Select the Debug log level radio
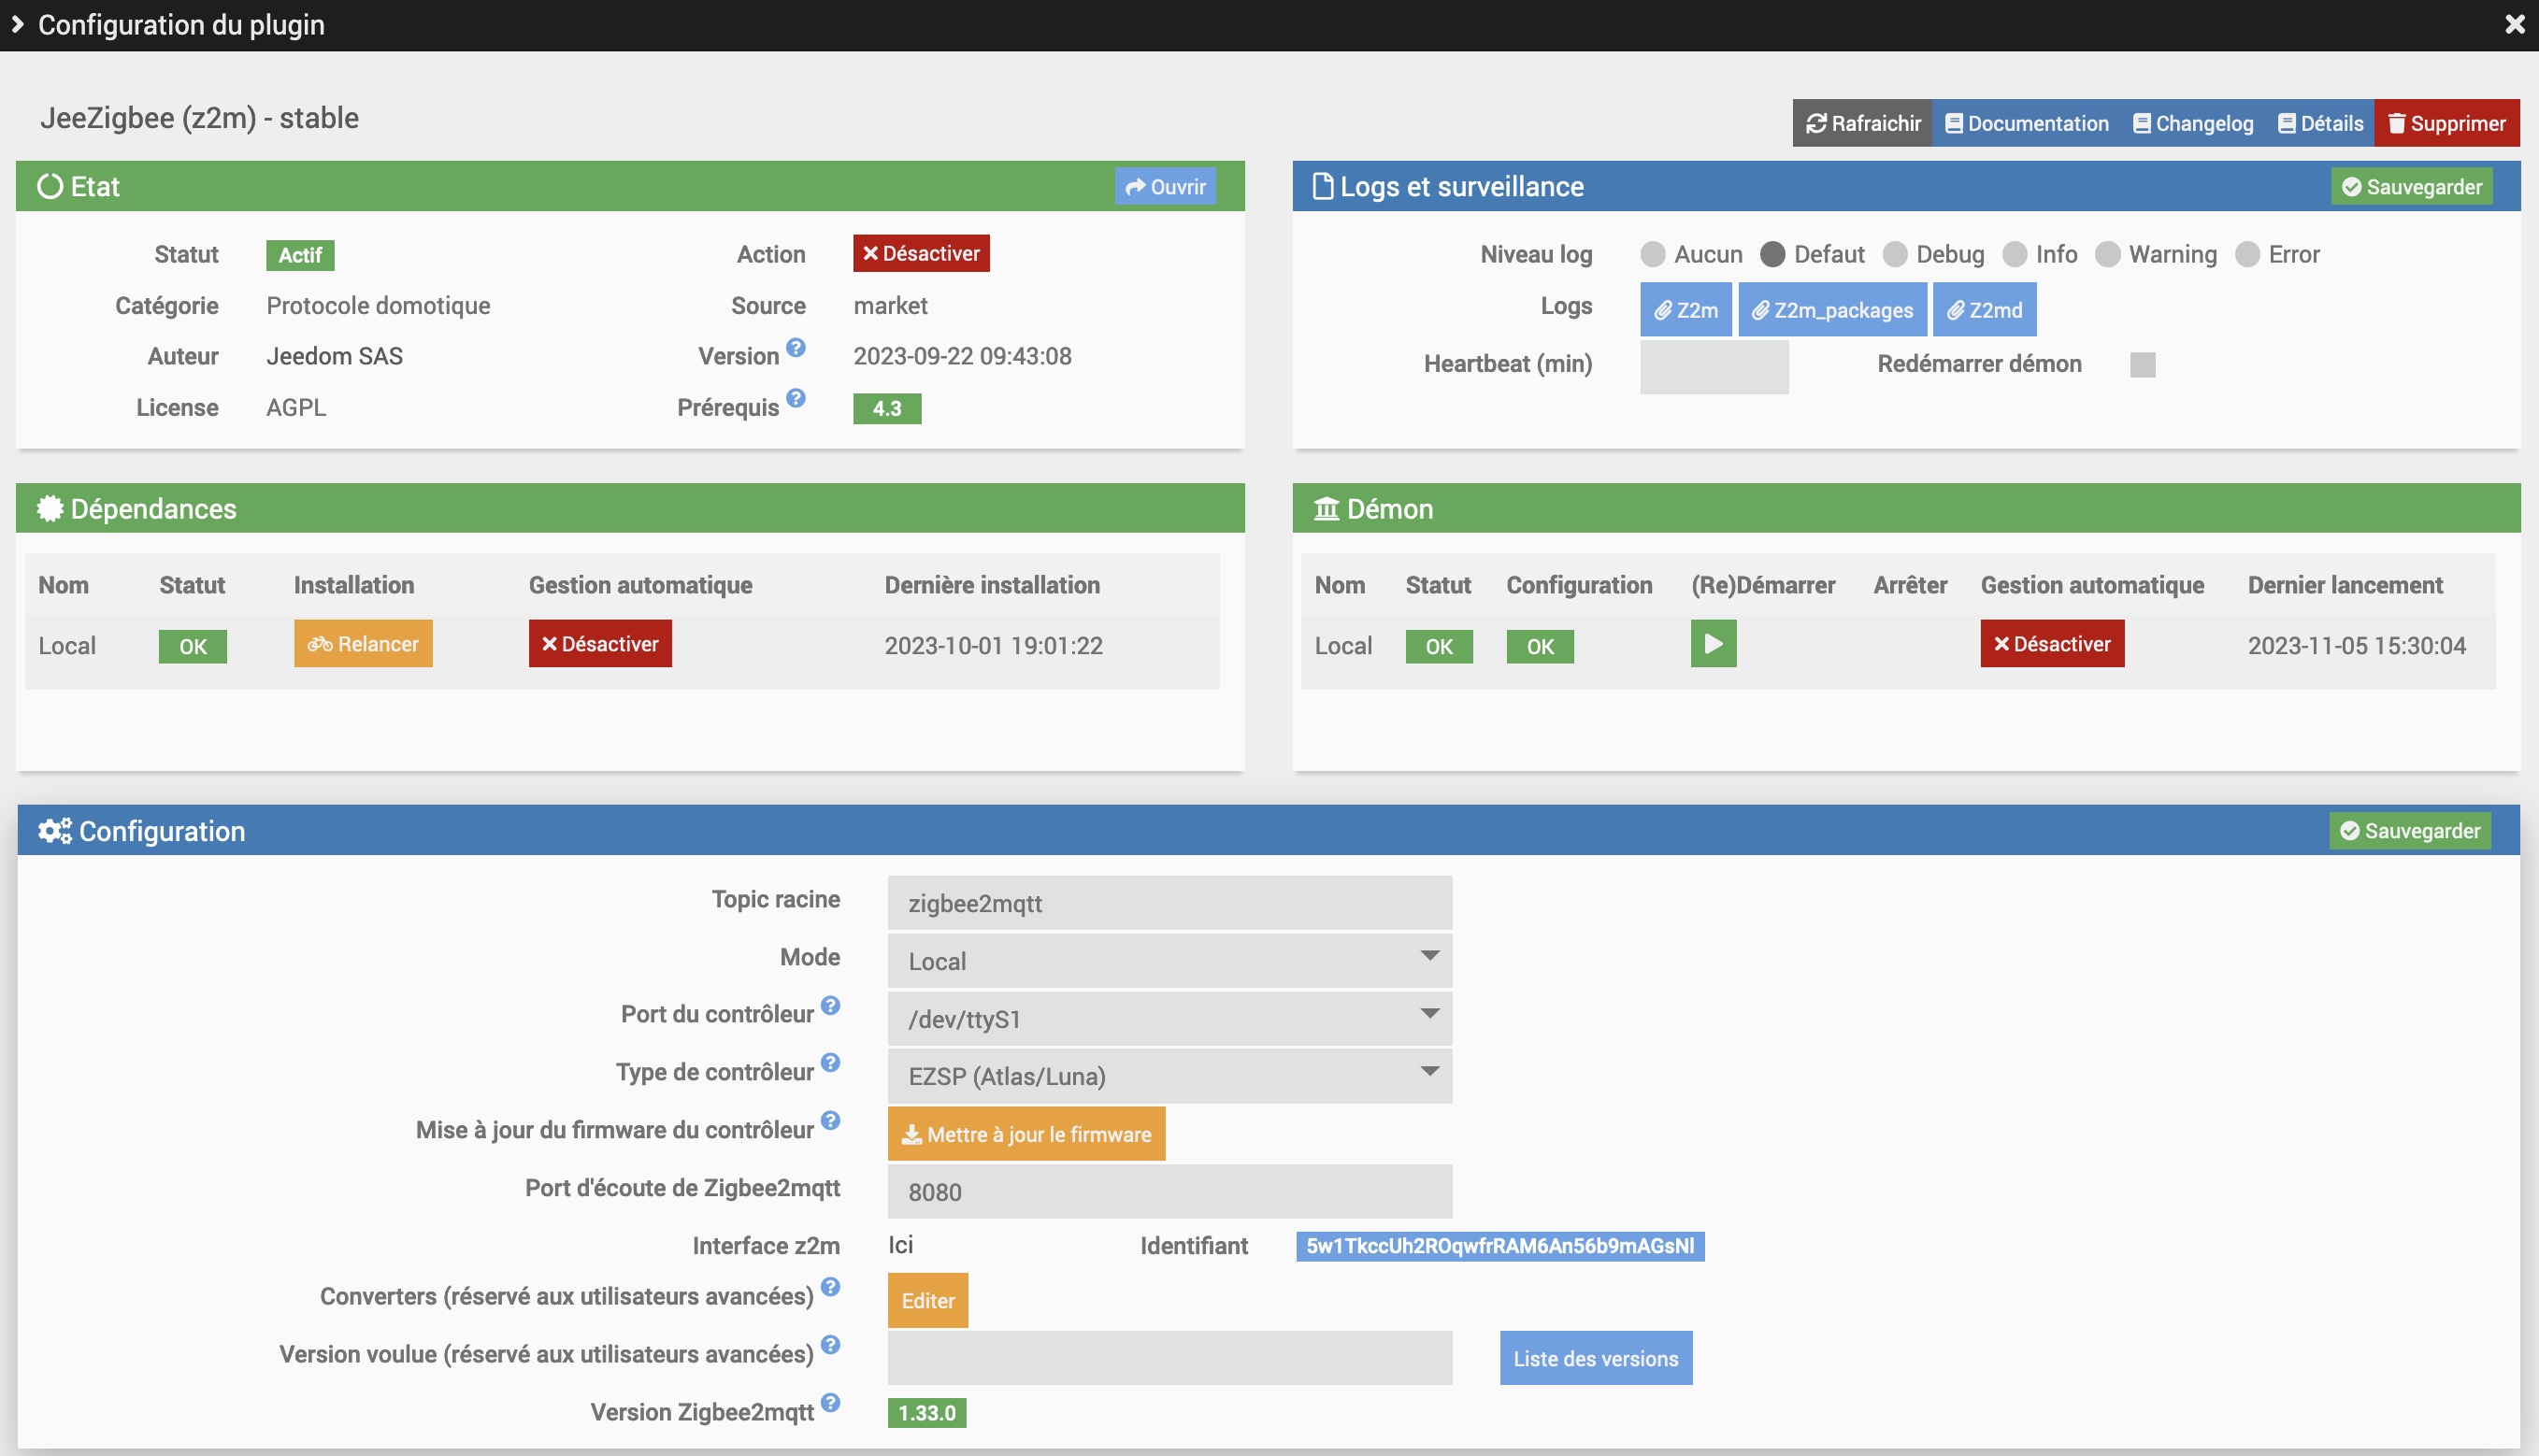The image size is (2539, 1456). click(x=1894, y=255)
